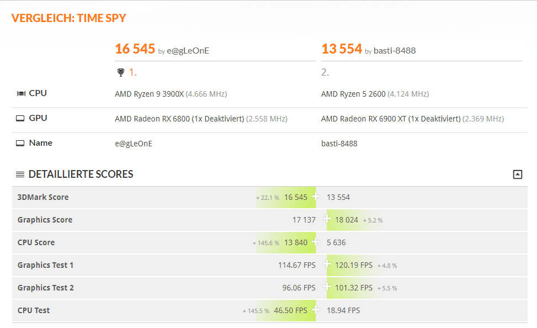The image size is (537, 328).
Task: Click the GPU monitor icon
Action: (x=20, y=118)
